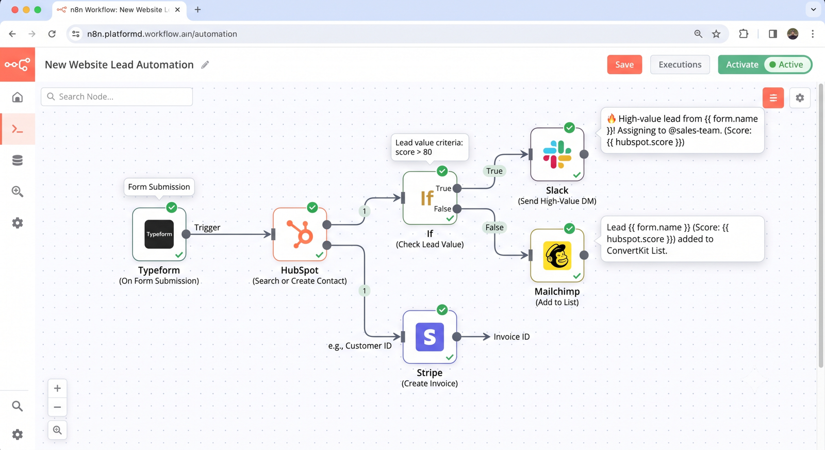The width and height of the screenshot is (825, 450).
Task: Open the browser three-dot menu
Action: pyautogui.click(x=813, y=34)
